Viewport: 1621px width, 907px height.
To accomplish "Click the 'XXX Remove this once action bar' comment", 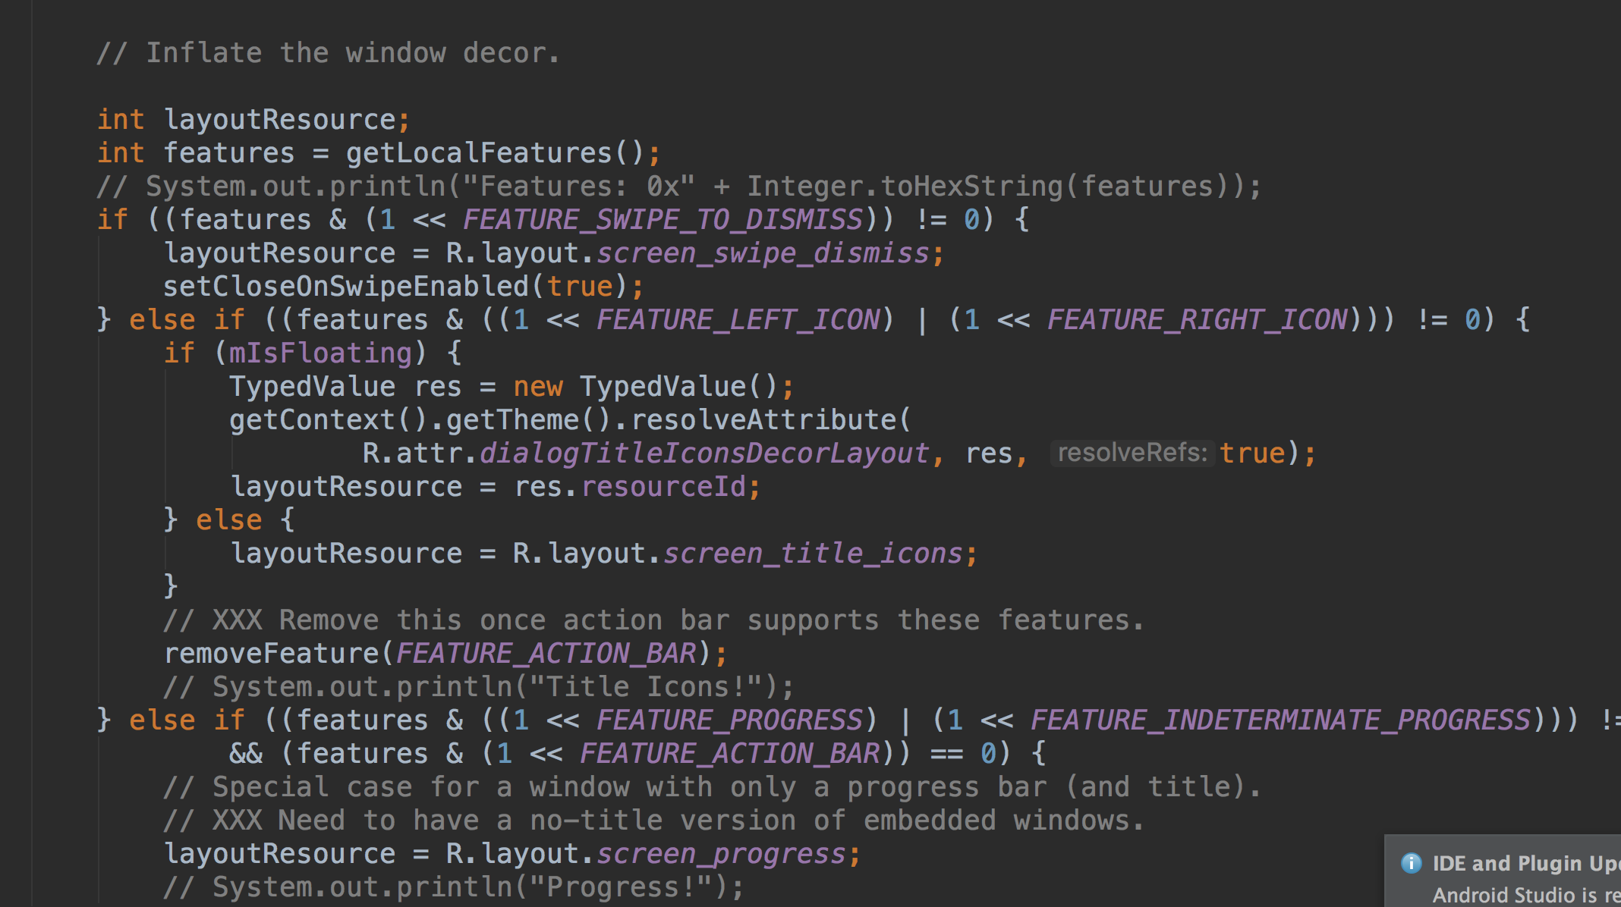I will click(654, 620).
